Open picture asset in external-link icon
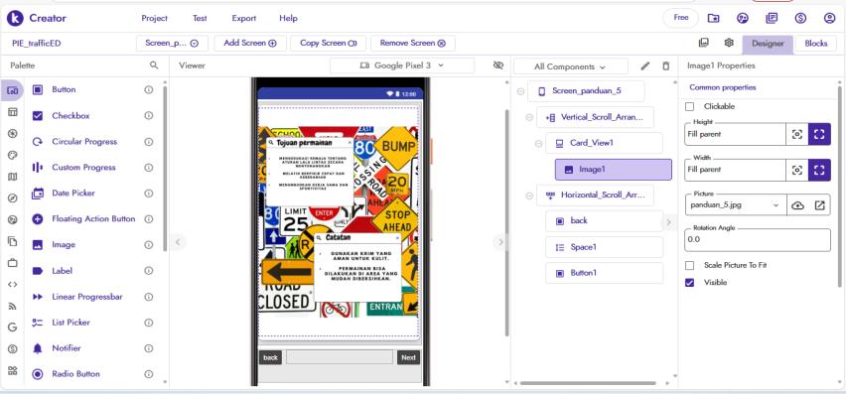This screenshot has height=394, width=846. (819, 204)
